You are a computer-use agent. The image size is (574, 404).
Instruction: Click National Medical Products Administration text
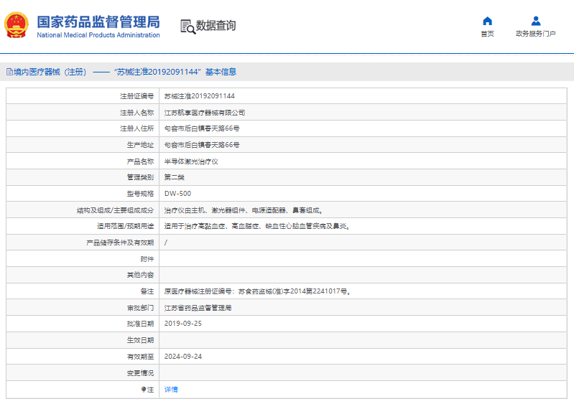(98, 35)
